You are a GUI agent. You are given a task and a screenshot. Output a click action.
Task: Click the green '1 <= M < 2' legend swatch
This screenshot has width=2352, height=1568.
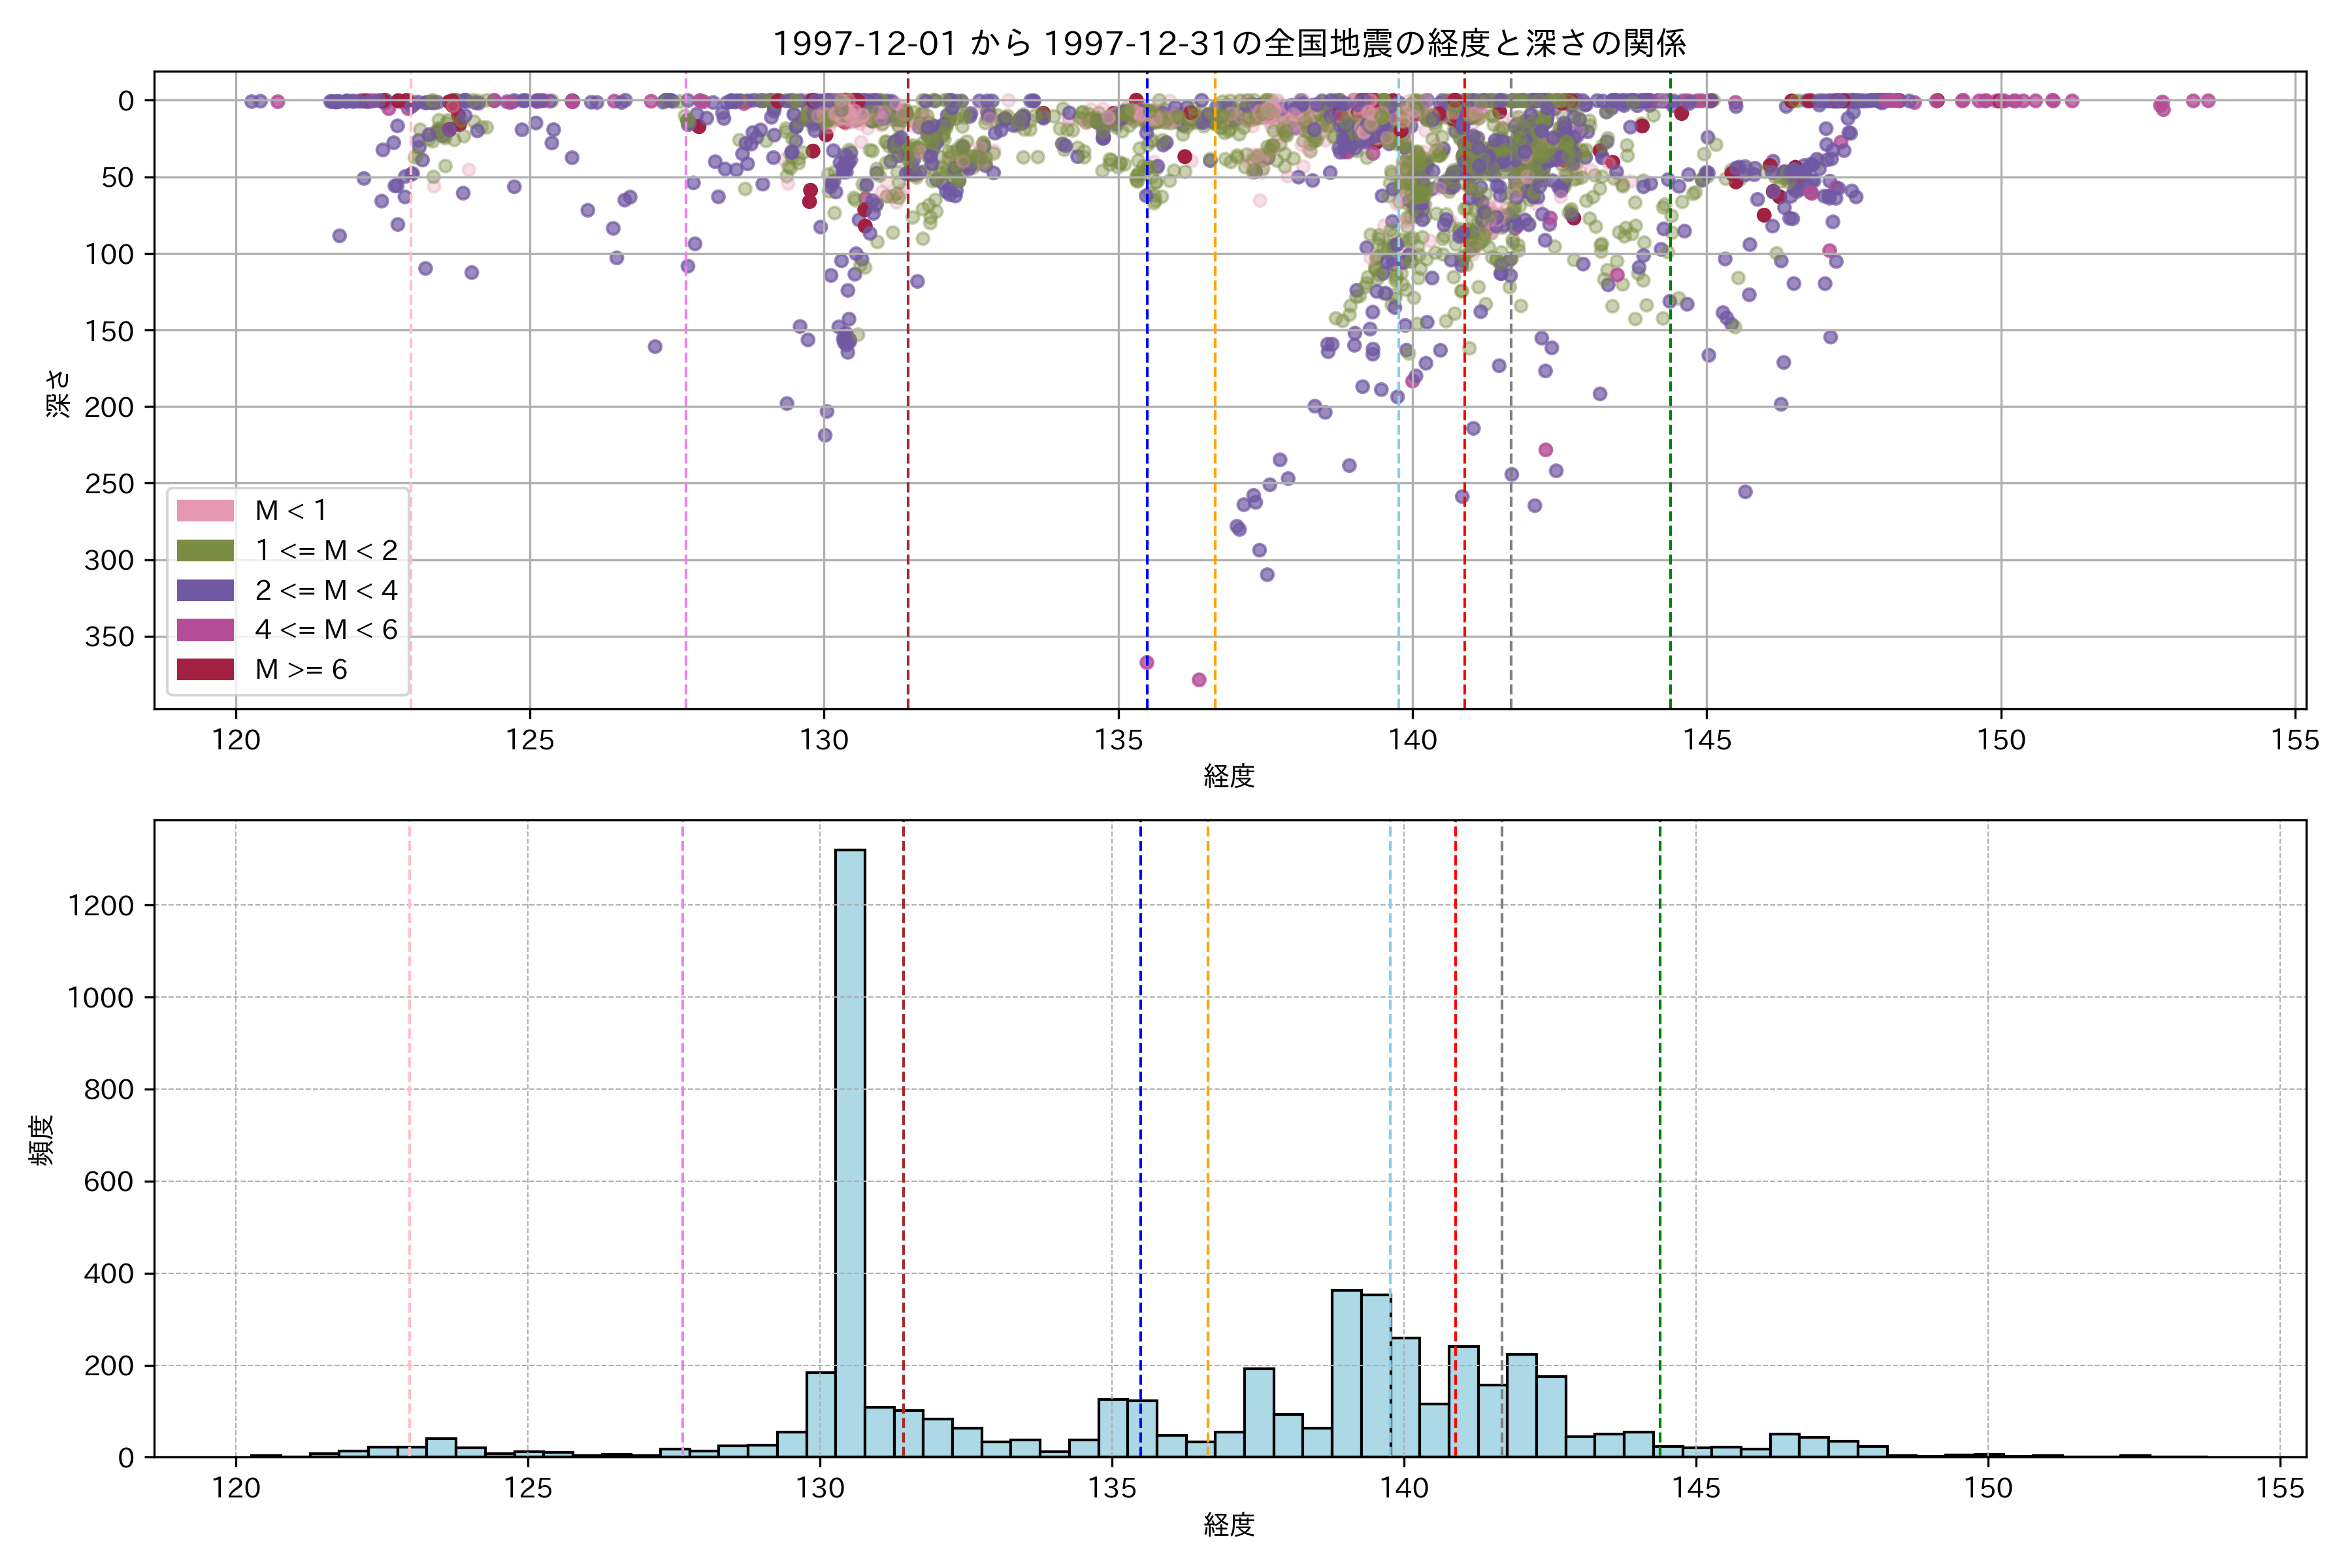point(205,551)
